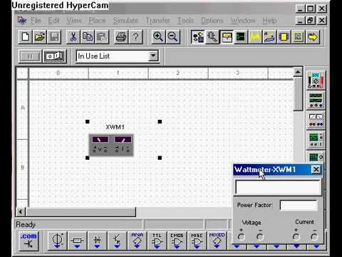Image resolution: width=342 pixels, height=257 pixels.
Task: Open the simulate button with green screen
Action: 241,37
